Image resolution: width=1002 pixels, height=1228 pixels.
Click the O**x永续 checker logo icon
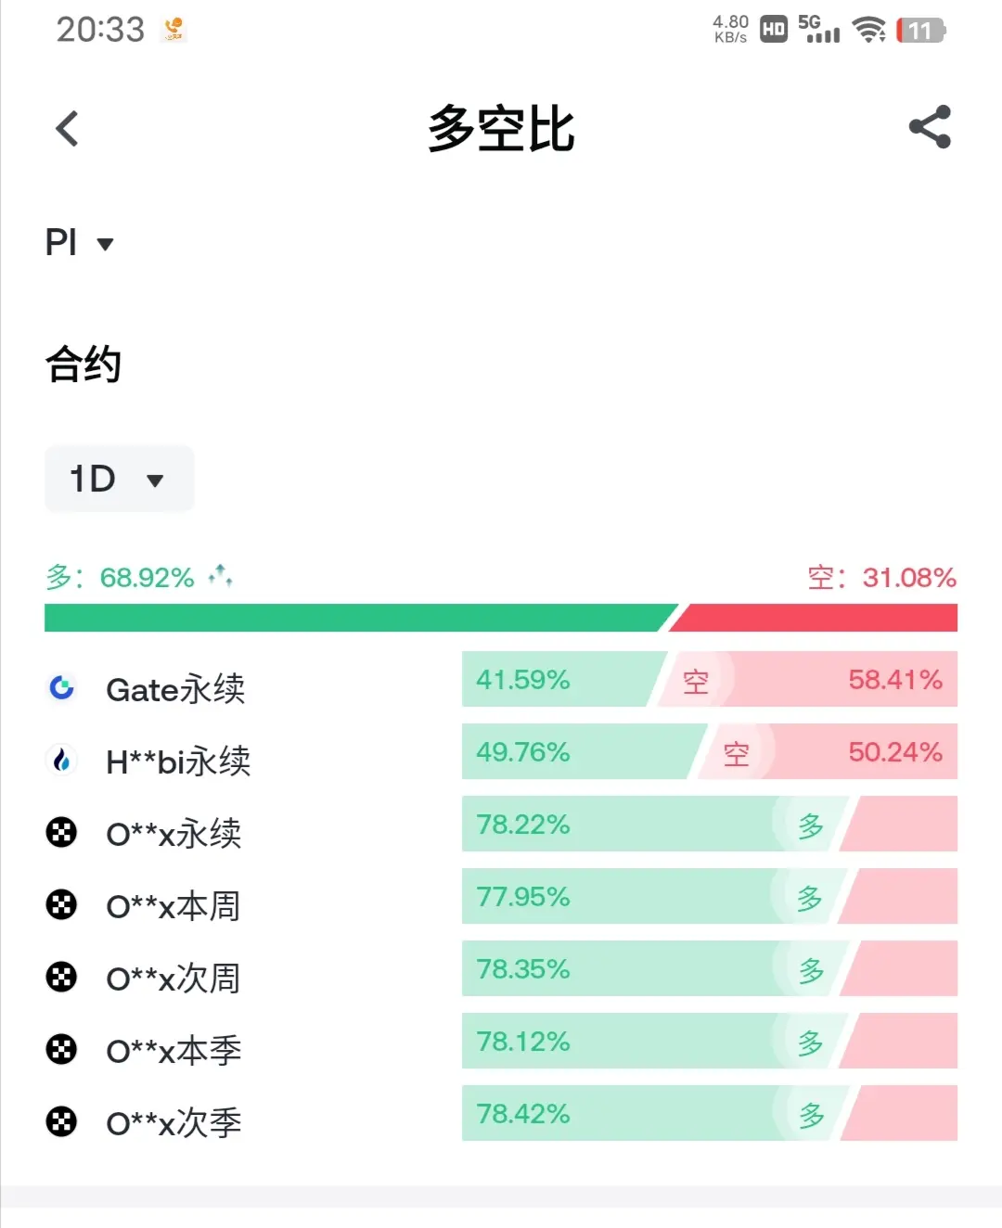pyautogui.click(x=62, y=833)
